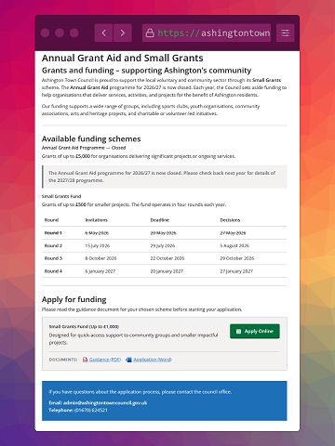Click the 5 August 2026 decision cell
This screenshot has width=335, height=446.
click(x=234, y=245)
